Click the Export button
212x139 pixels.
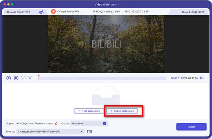[x=191, y=127]
